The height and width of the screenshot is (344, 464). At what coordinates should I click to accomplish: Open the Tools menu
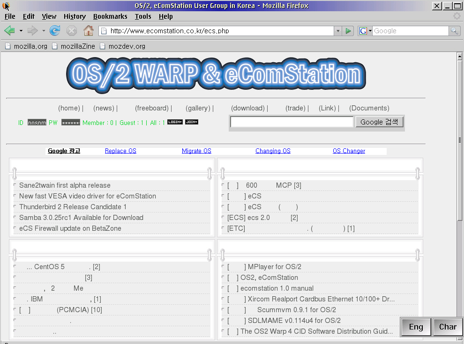143,16
